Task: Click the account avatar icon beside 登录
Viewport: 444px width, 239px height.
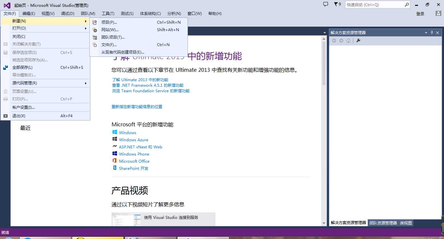Action: [x=438, y=14]
